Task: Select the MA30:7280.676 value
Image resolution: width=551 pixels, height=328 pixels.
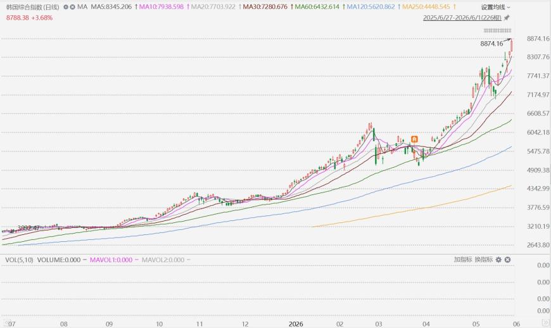Action: click(265, 7)
